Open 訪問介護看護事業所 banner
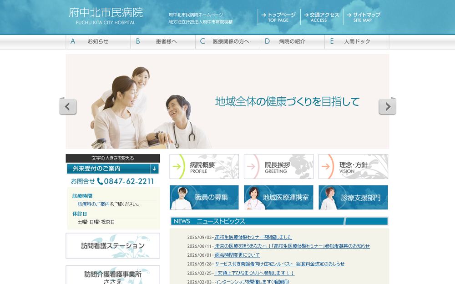This screenshot has height=284, width=455. click(113, 275)
